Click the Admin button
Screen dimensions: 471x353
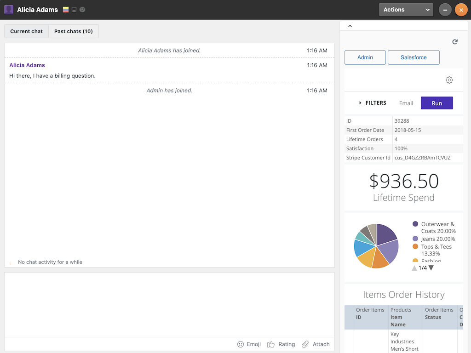tap(365, 57)
